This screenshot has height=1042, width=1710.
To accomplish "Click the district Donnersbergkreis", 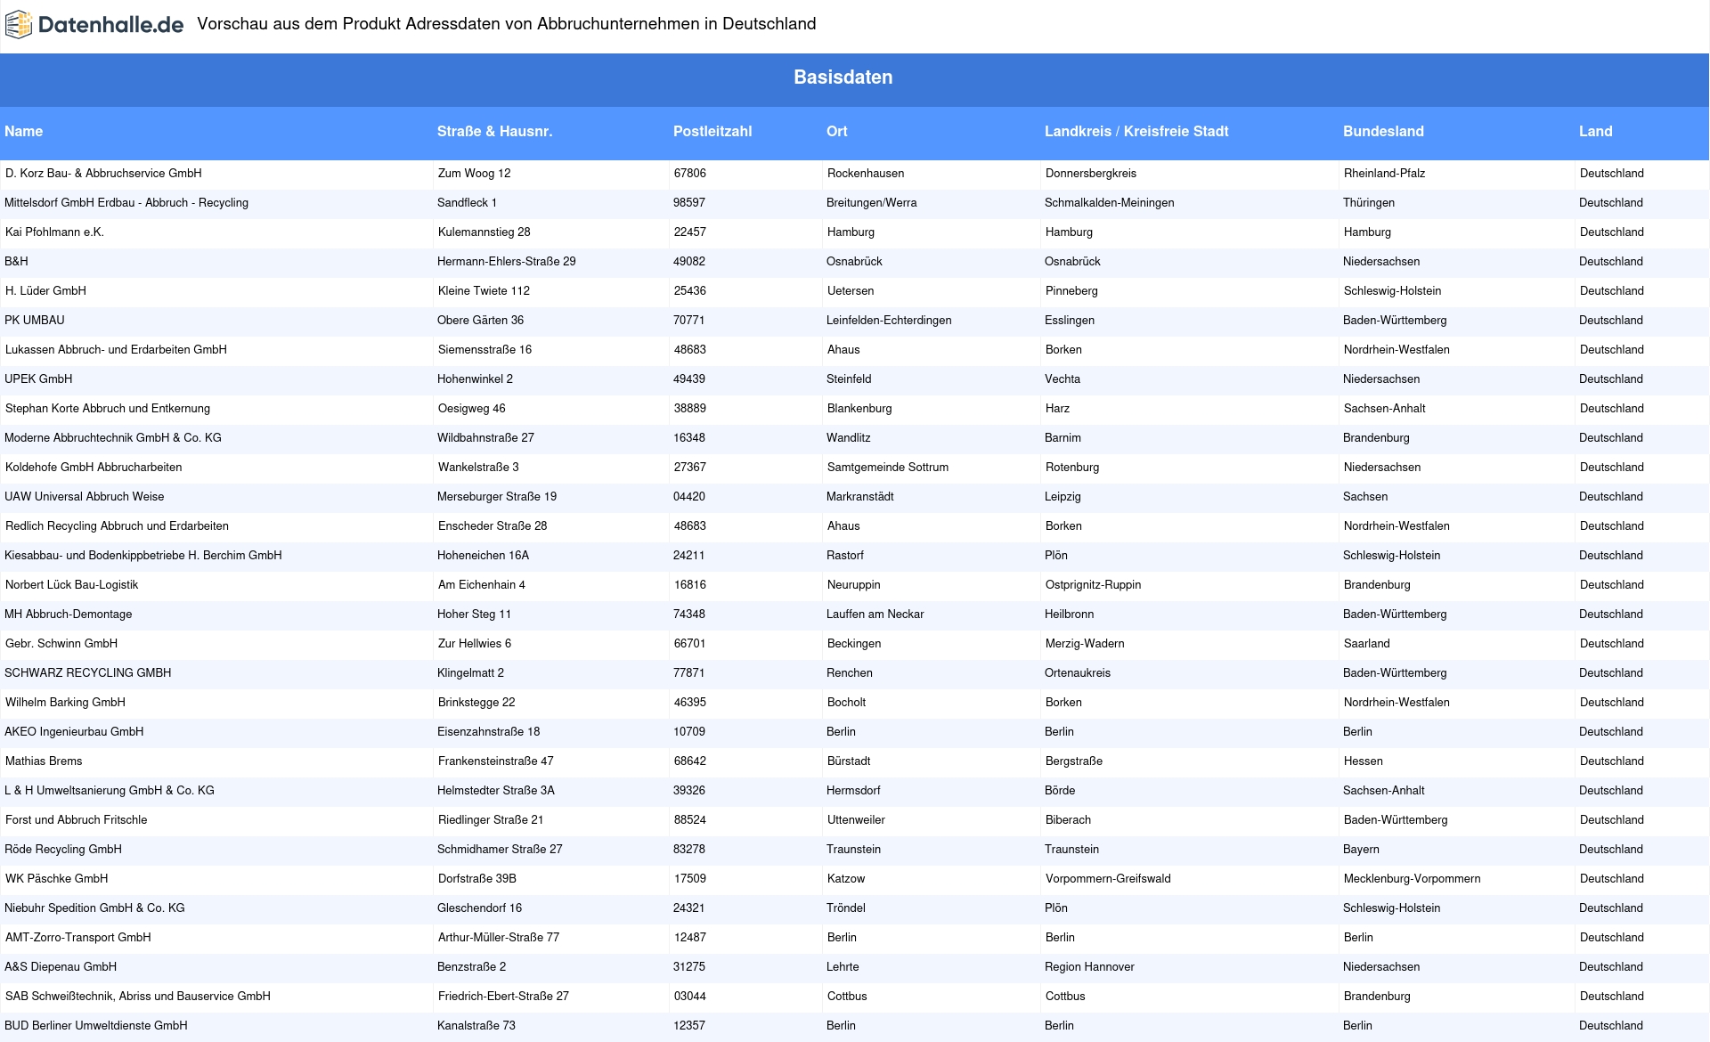I will tap(1091, 174).
